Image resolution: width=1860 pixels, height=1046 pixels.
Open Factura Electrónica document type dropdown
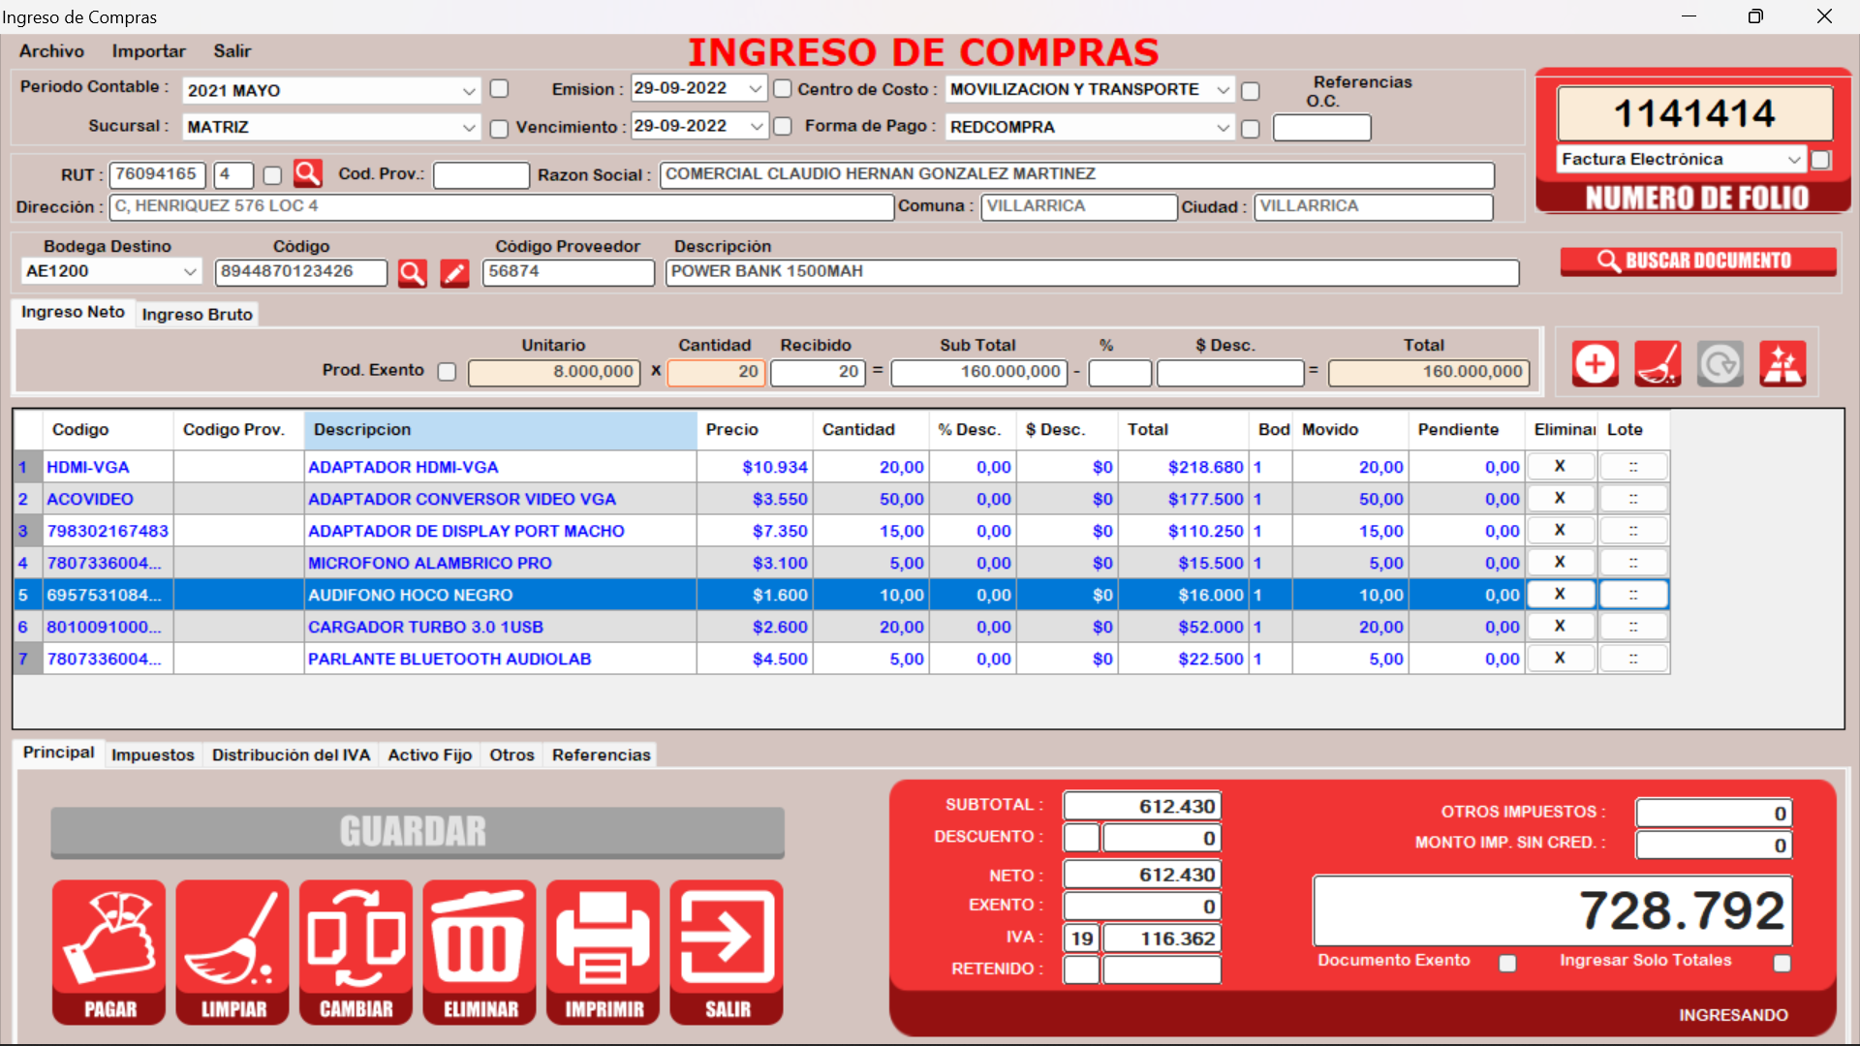click(x=1794, y=160)
